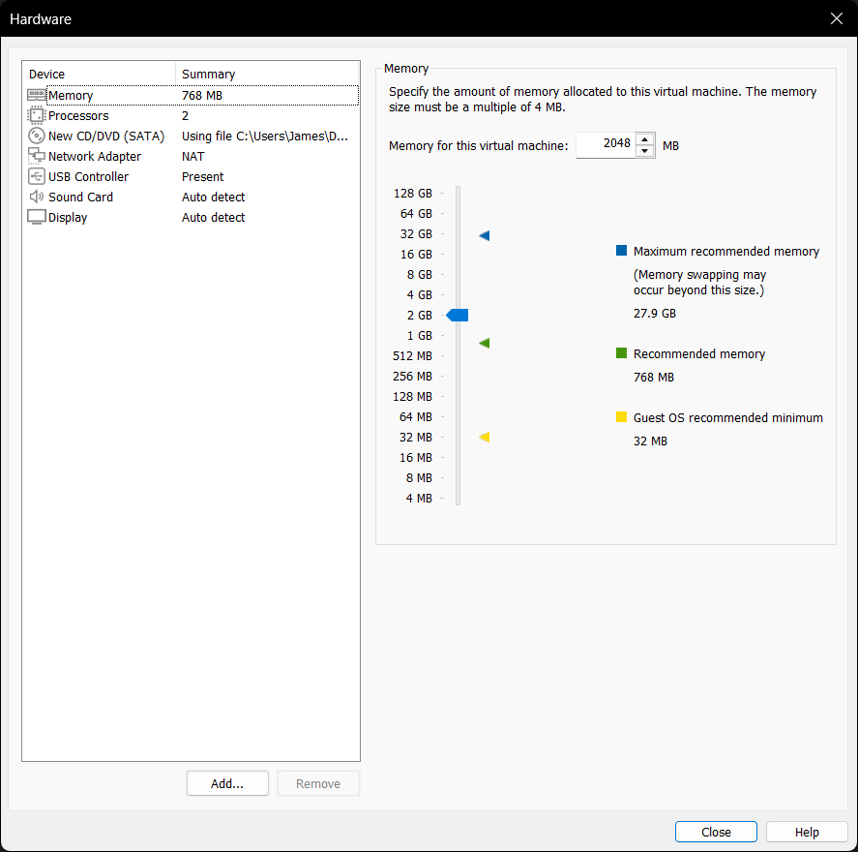This screenshot has width=858, height=852.
Task: Click the yellow guest OS minimum marker
Action: pos(485,438)
